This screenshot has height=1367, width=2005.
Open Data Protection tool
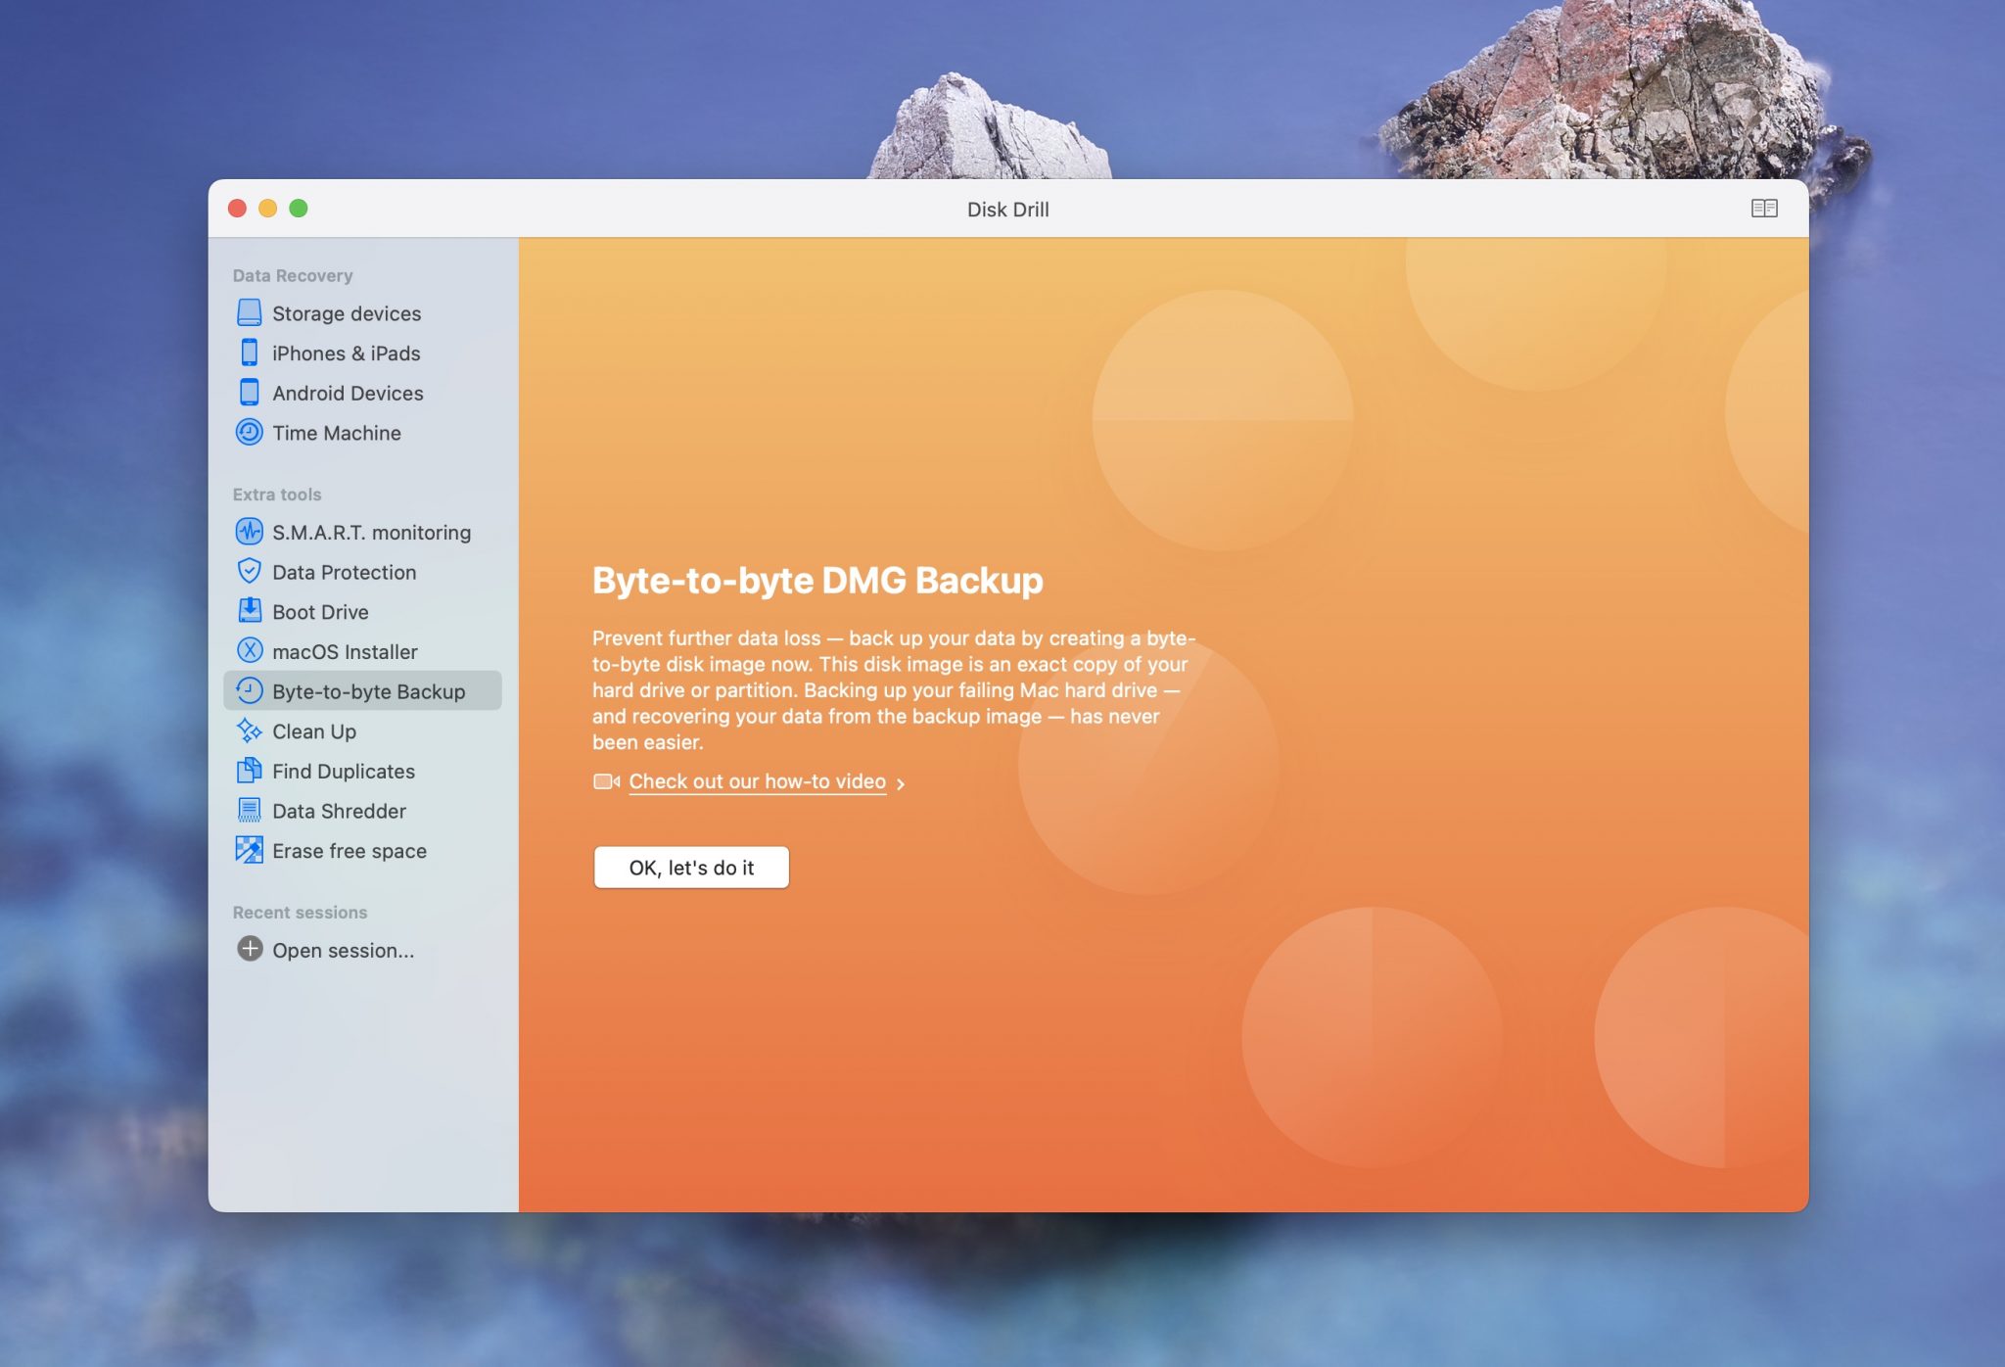(x=345, y=570)
